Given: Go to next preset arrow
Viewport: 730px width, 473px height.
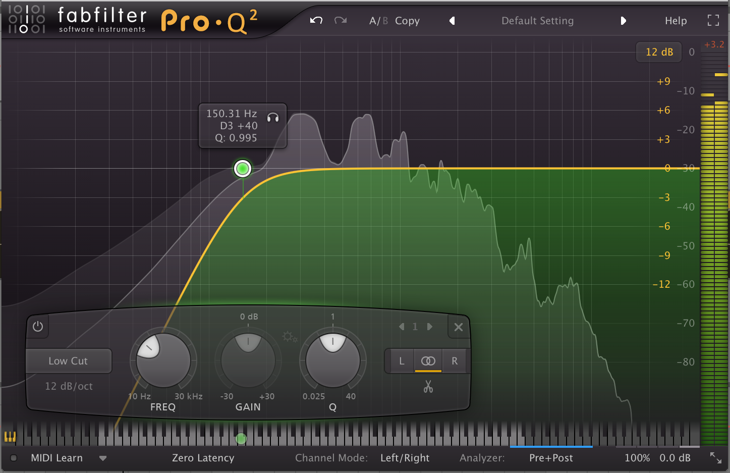Looking at the screenshot, I should pyautogui.click(x=623, y=21).
